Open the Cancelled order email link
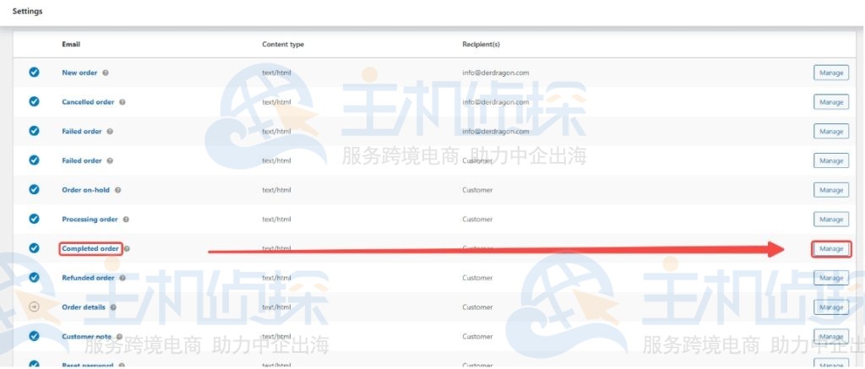 (88, 102)
